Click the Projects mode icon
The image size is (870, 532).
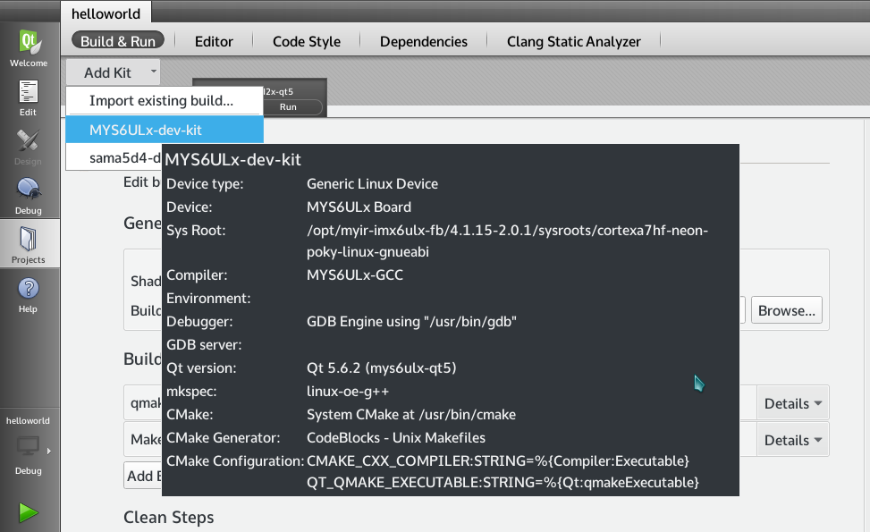[29, 244]
